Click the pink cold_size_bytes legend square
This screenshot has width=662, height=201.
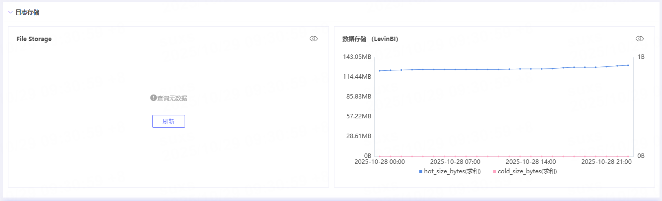(494, 171)
